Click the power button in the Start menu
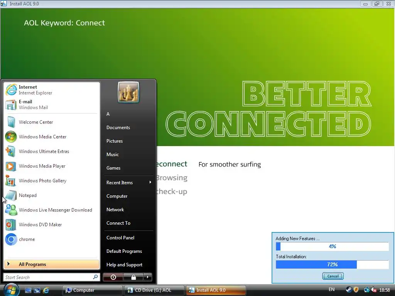Viewport: 395px width, 296px height. [x=113, y=277]
